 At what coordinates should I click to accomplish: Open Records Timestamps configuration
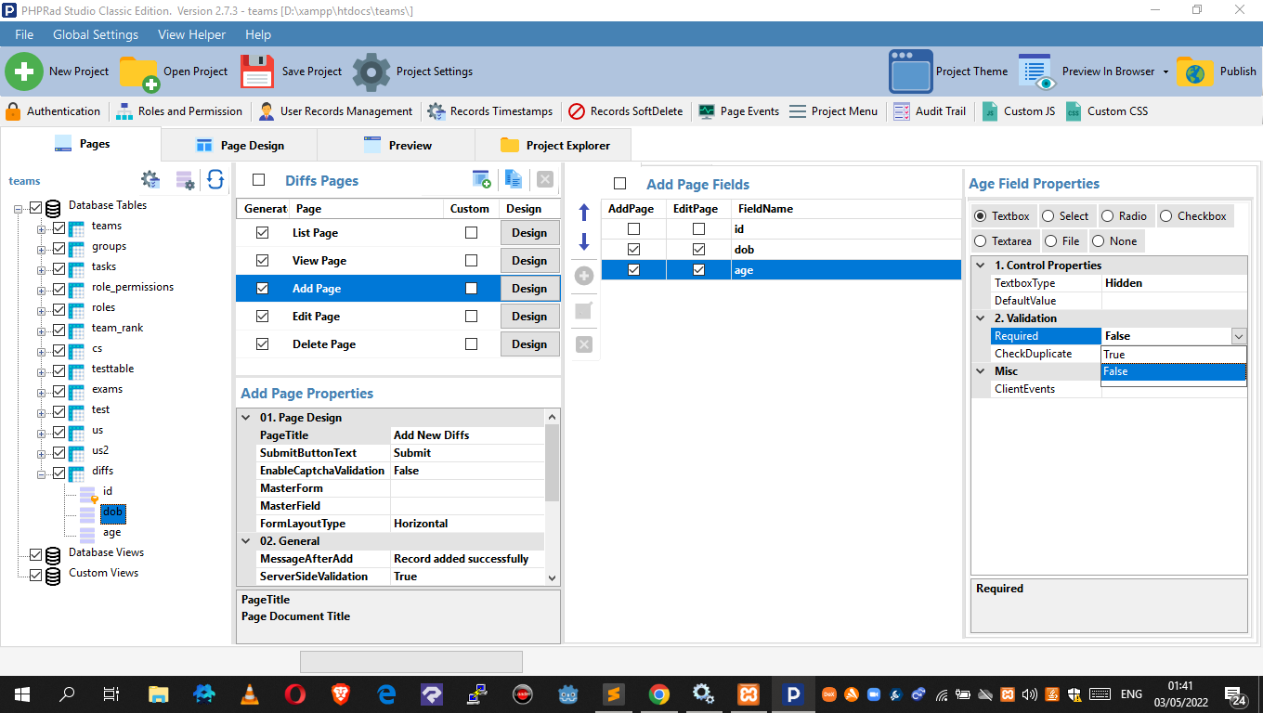[489, 110]
